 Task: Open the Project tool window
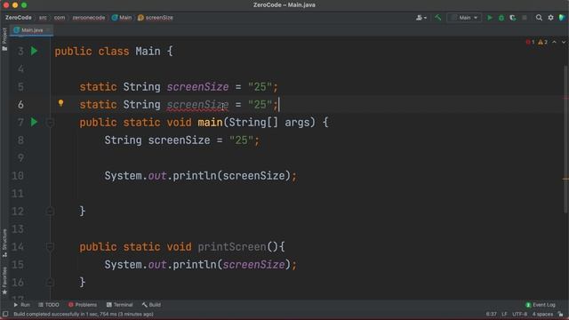coord(4,39)
